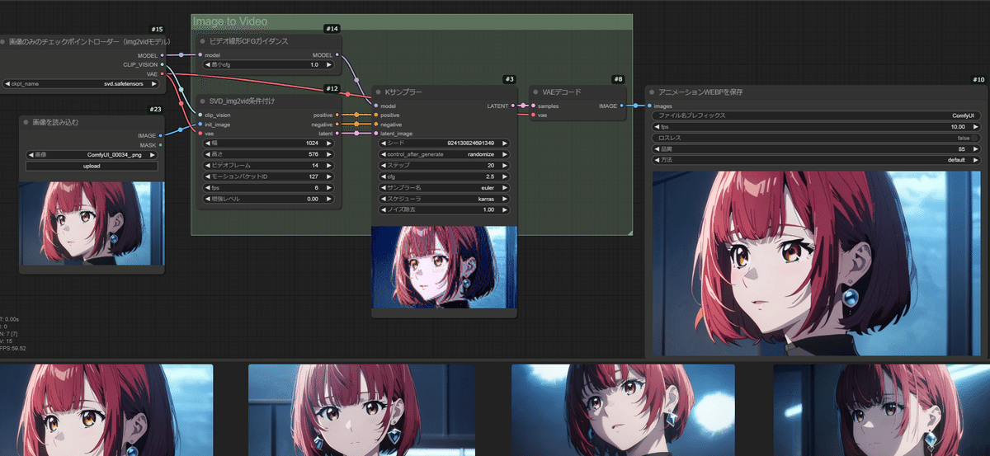Click the model input socket of Kサンプラー

pyautogui.click(x=375, y=106)
